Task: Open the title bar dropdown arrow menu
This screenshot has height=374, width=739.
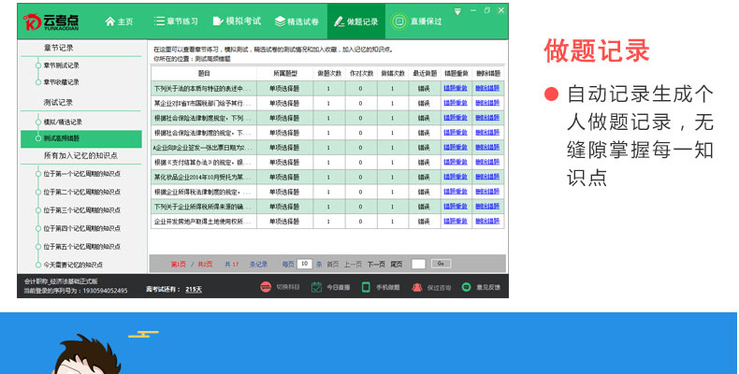Action: pos(457,10)
